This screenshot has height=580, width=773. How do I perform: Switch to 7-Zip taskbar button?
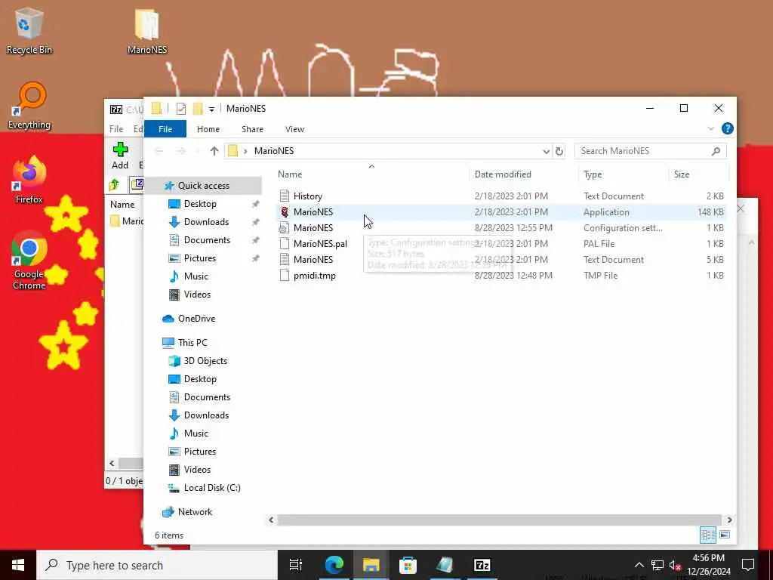click(x=482, y=565)
